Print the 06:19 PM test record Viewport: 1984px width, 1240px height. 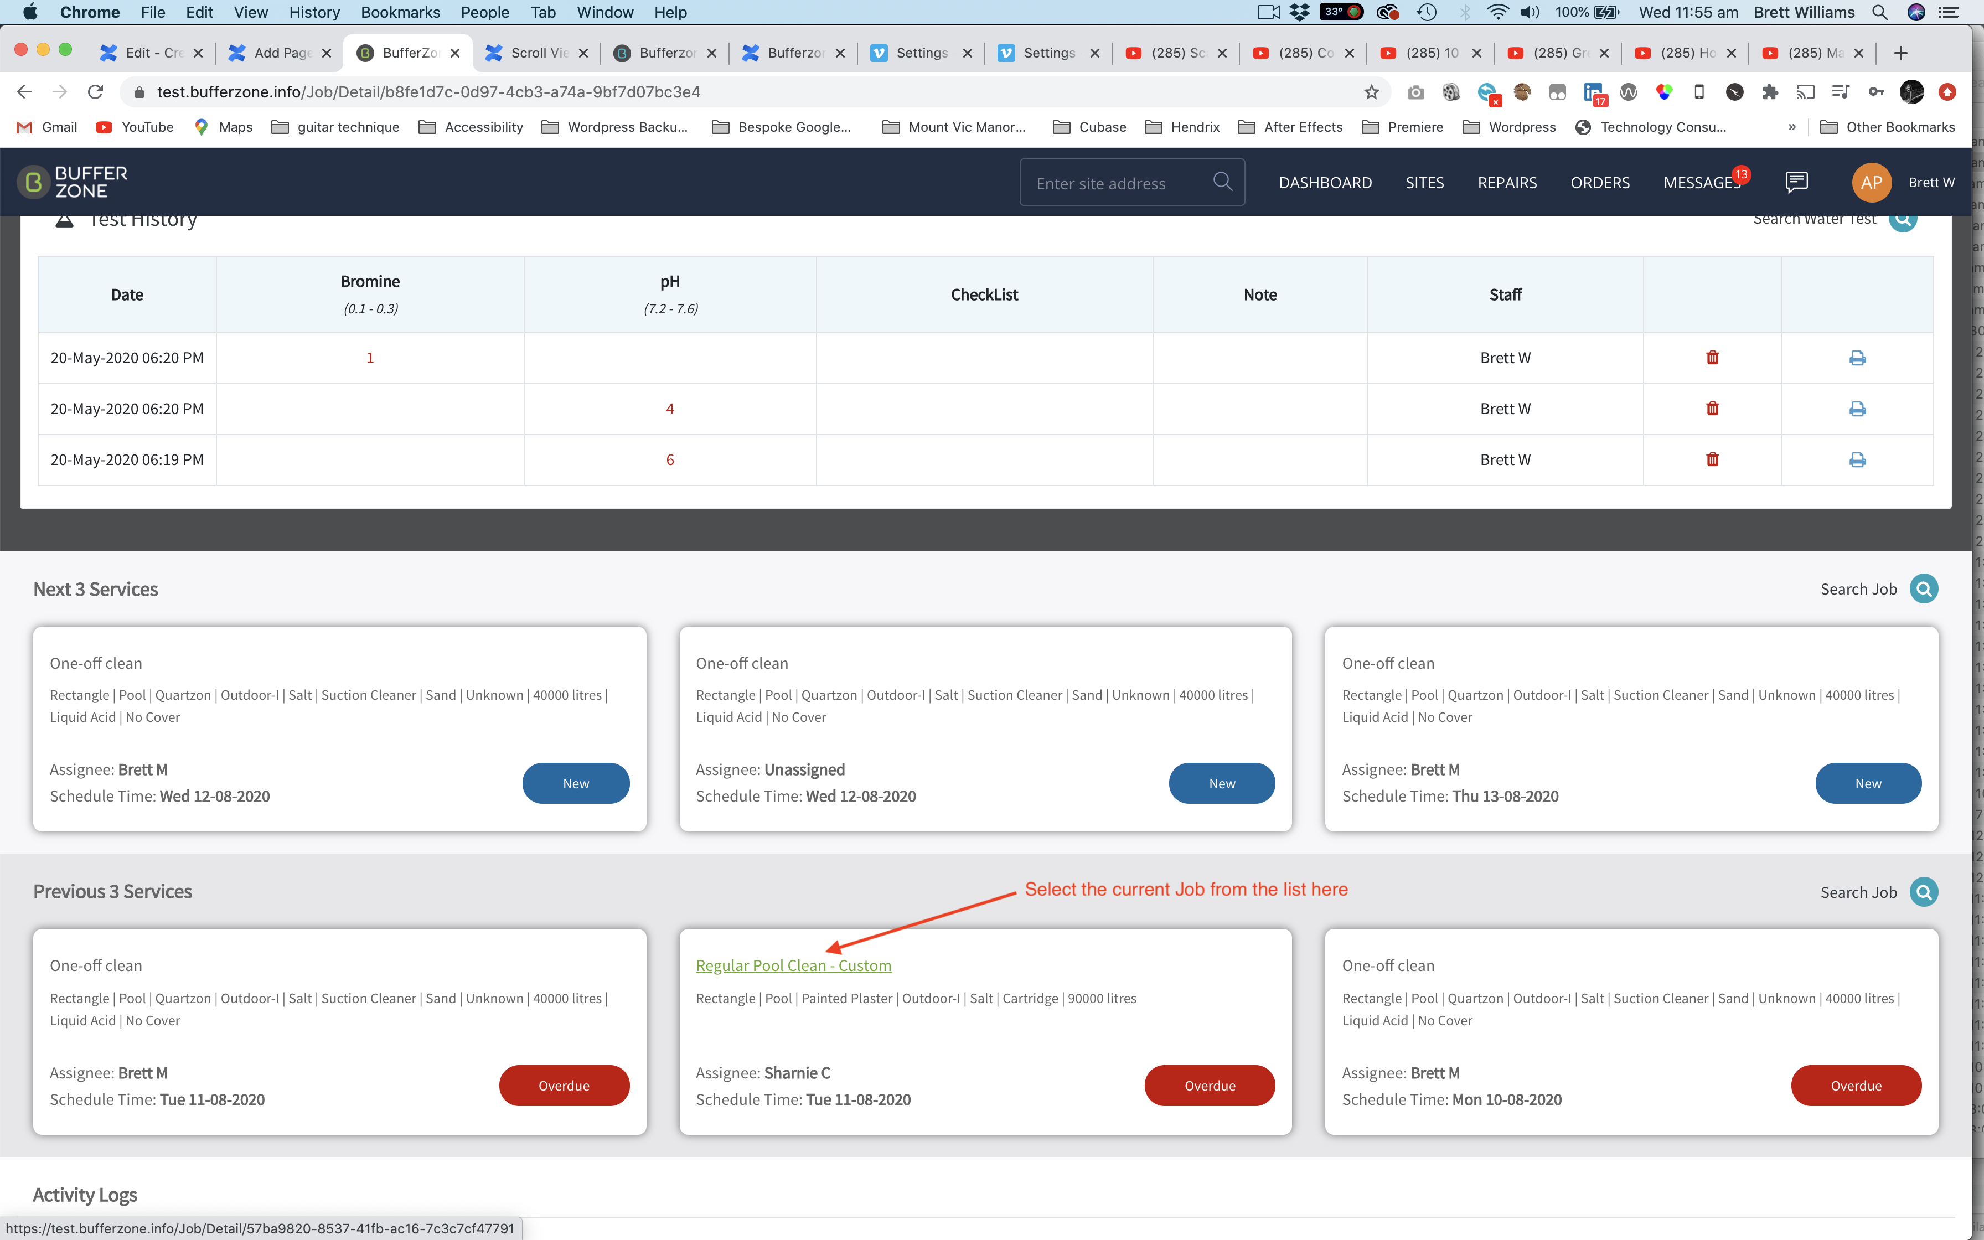click(x=1858, y=459)
